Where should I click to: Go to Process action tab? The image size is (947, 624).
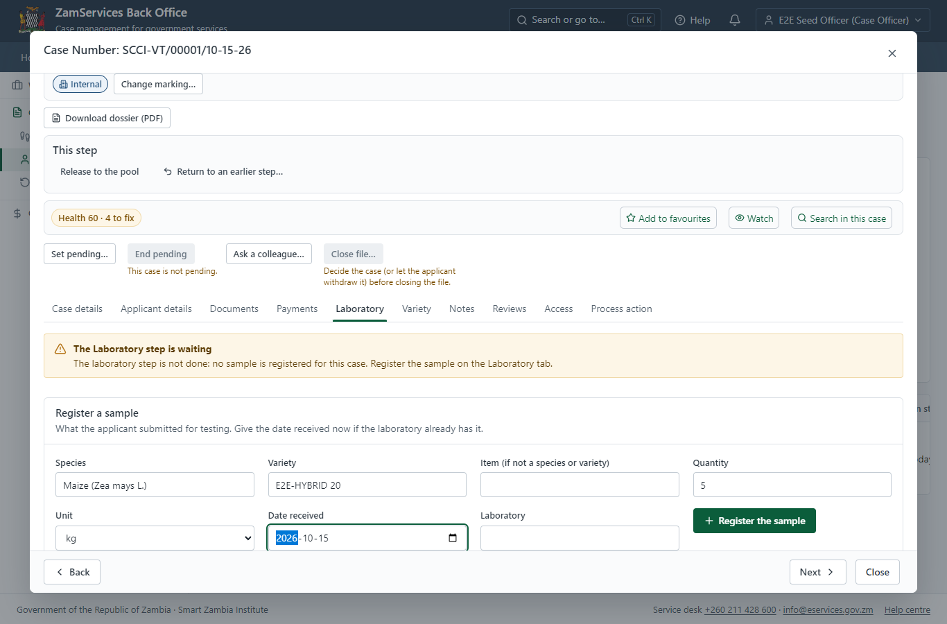point(622,309)
